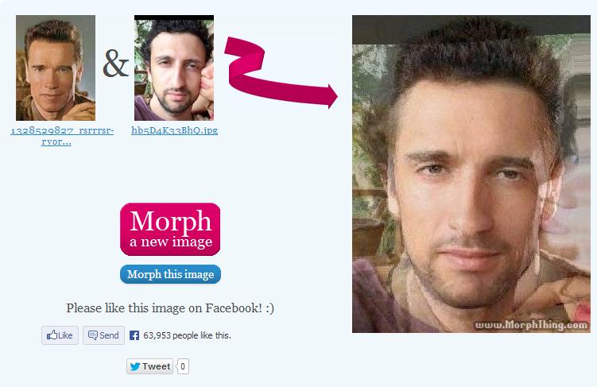
Task: Click the Facebook logo beside the like count
Action: (x=134, y=335)
